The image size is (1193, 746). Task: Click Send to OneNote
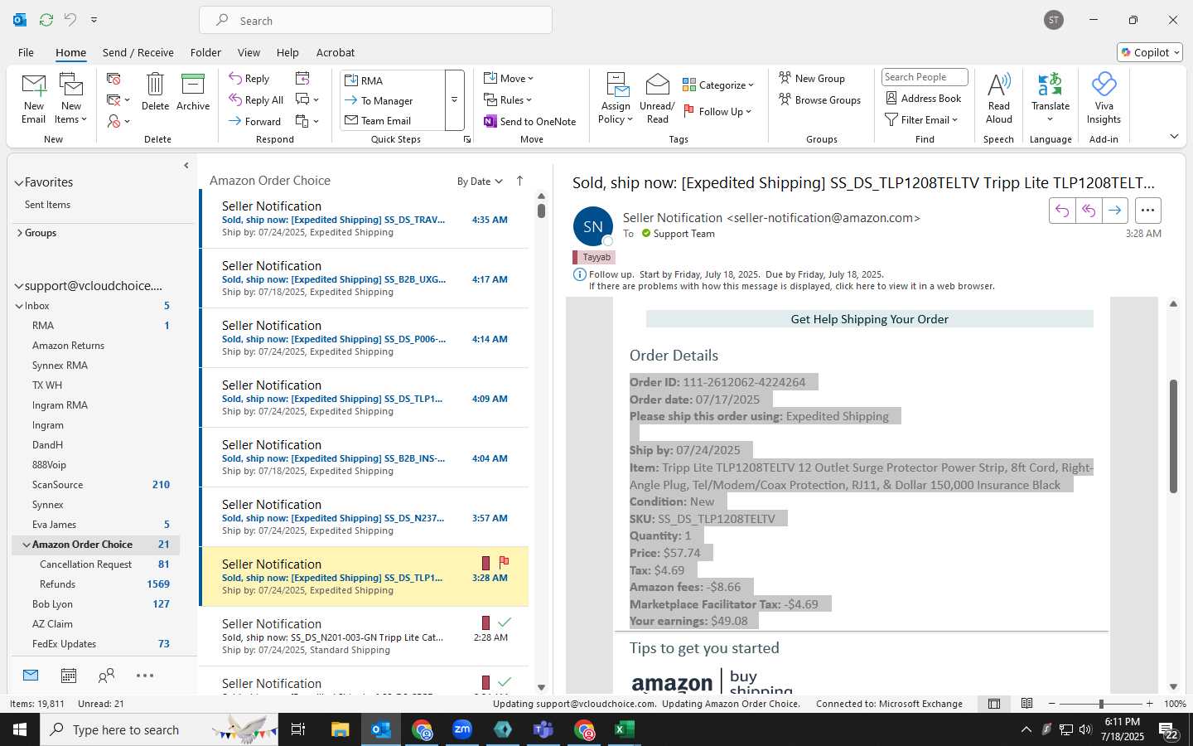[x=530, y=121]
